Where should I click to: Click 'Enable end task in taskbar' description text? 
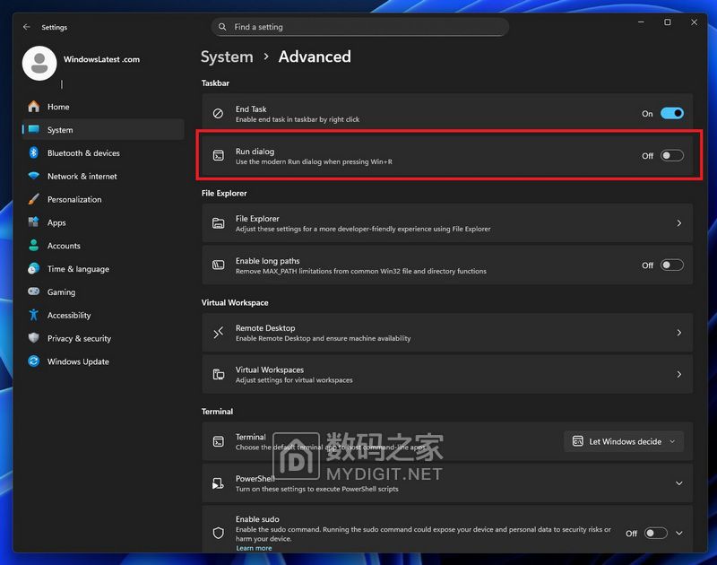tap(298, 119)
